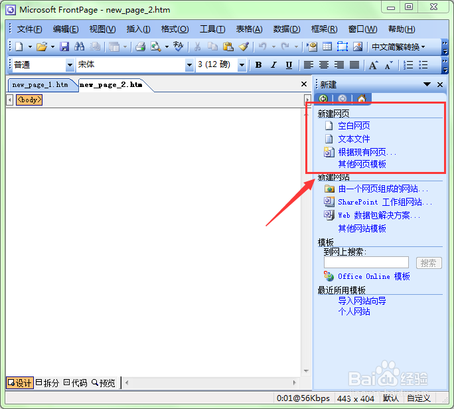
Task: Open the 普通 style dropdown
Action: click(70, 65)
